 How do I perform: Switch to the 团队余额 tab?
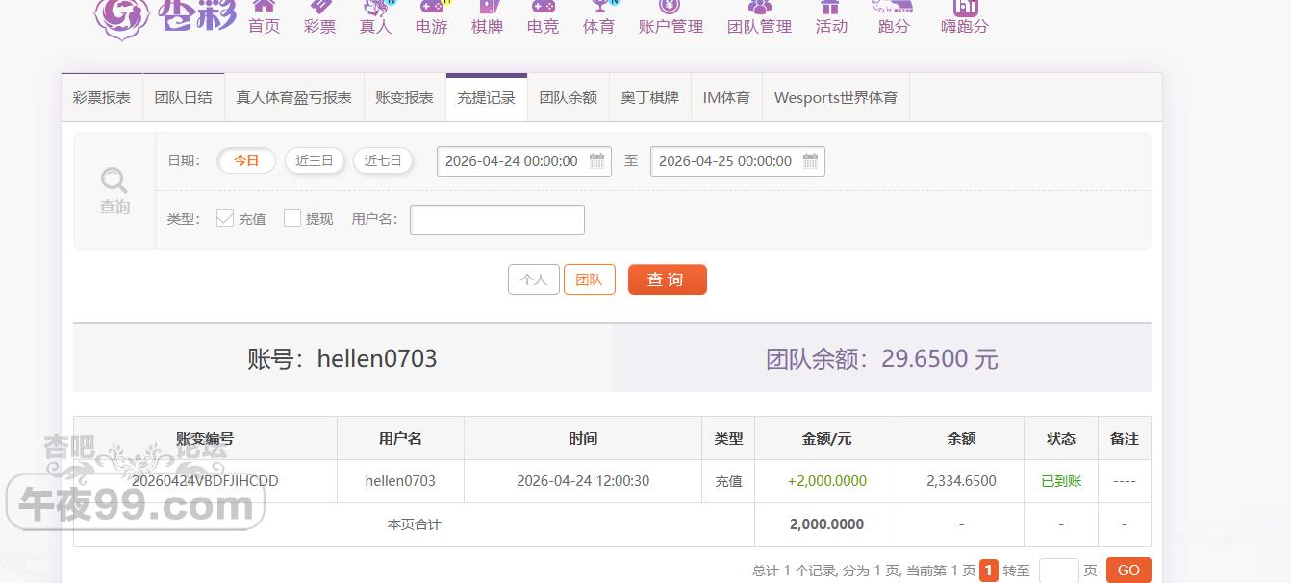coord(569,98)
